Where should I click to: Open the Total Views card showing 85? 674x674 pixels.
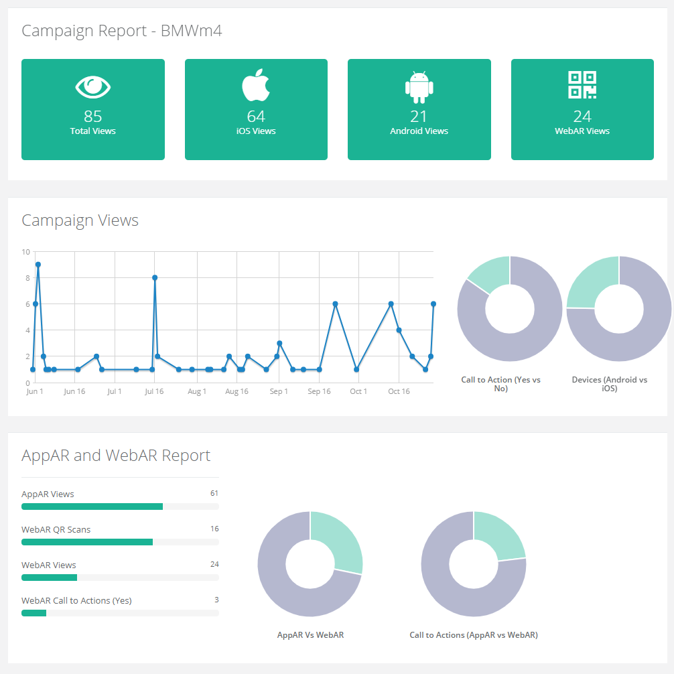(93, 110)
